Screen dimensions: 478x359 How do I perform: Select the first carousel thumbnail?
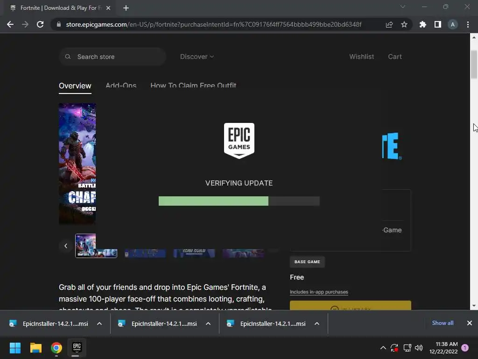(96, 246)
